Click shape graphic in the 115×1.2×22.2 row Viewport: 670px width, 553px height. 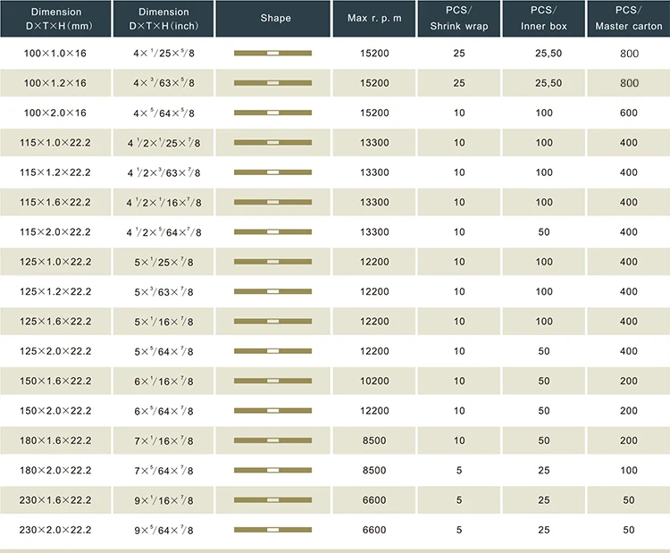coord(272,172)
